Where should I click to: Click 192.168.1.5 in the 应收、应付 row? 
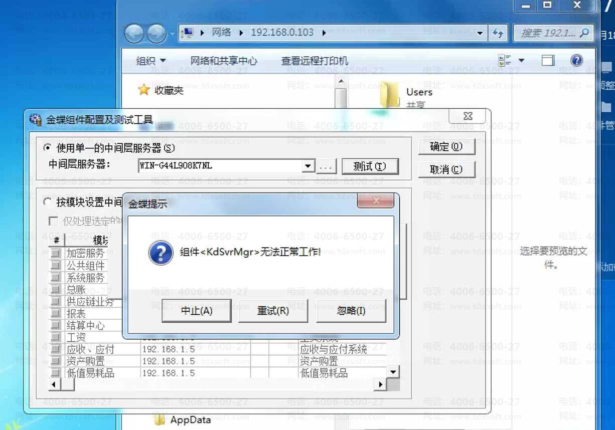click(169, 349)
